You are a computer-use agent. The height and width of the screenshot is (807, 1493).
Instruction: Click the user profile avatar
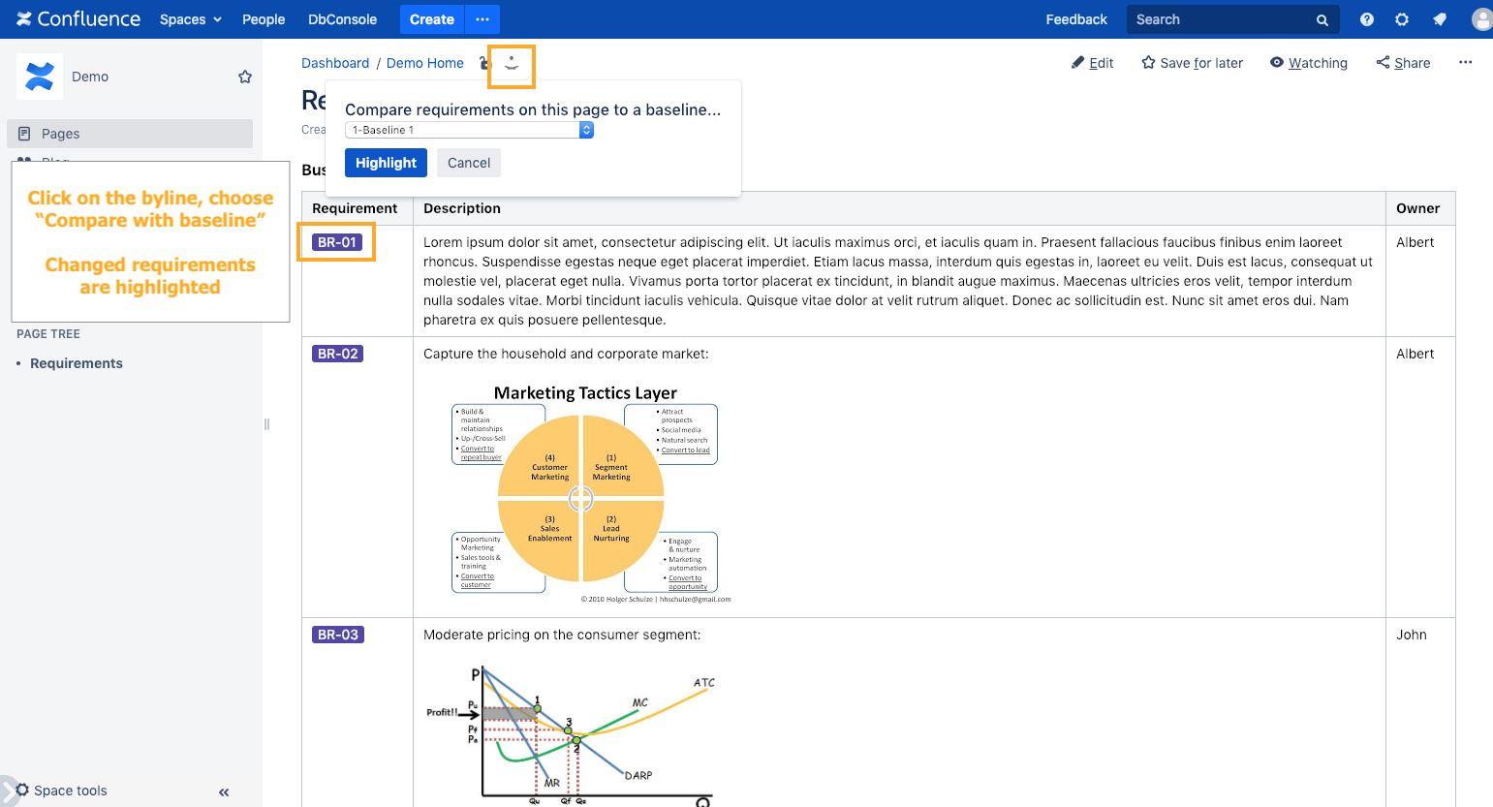1481,19
